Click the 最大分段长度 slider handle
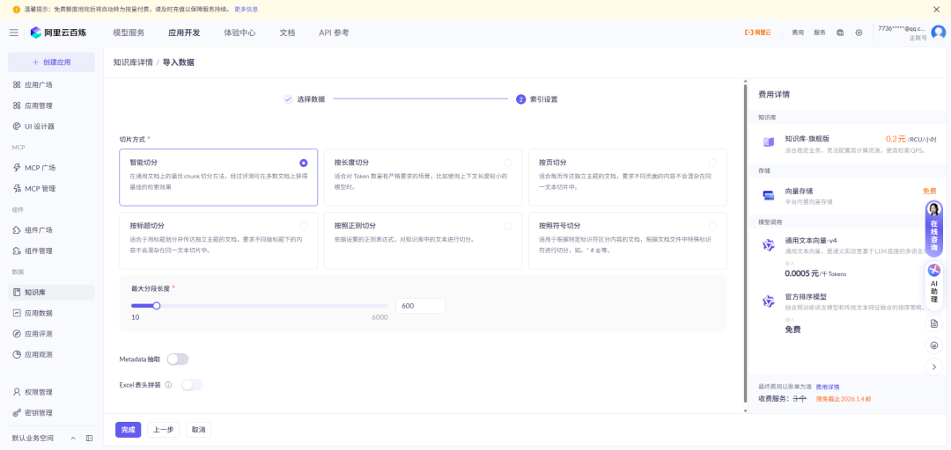Image resolution: width=951 pixels, height=450 pixels. pos(157,306)
